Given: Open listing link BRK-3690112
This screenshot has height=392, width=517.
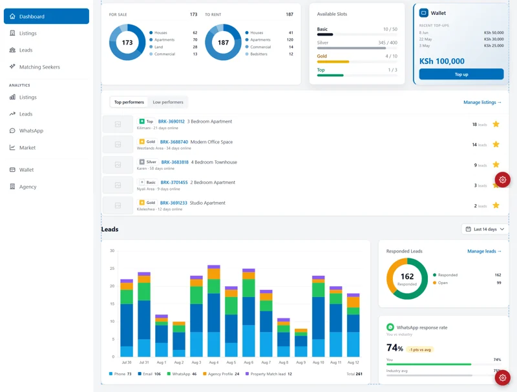Looking at the screenshot, I should pyautogui.click(x=171, y=121).
